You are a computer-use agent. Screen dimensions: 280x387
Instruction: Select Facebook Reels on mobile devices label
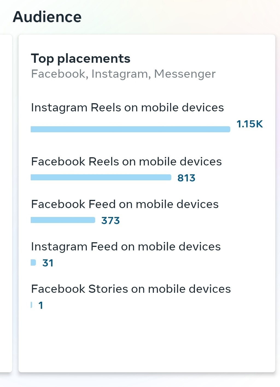click(126, 162)
